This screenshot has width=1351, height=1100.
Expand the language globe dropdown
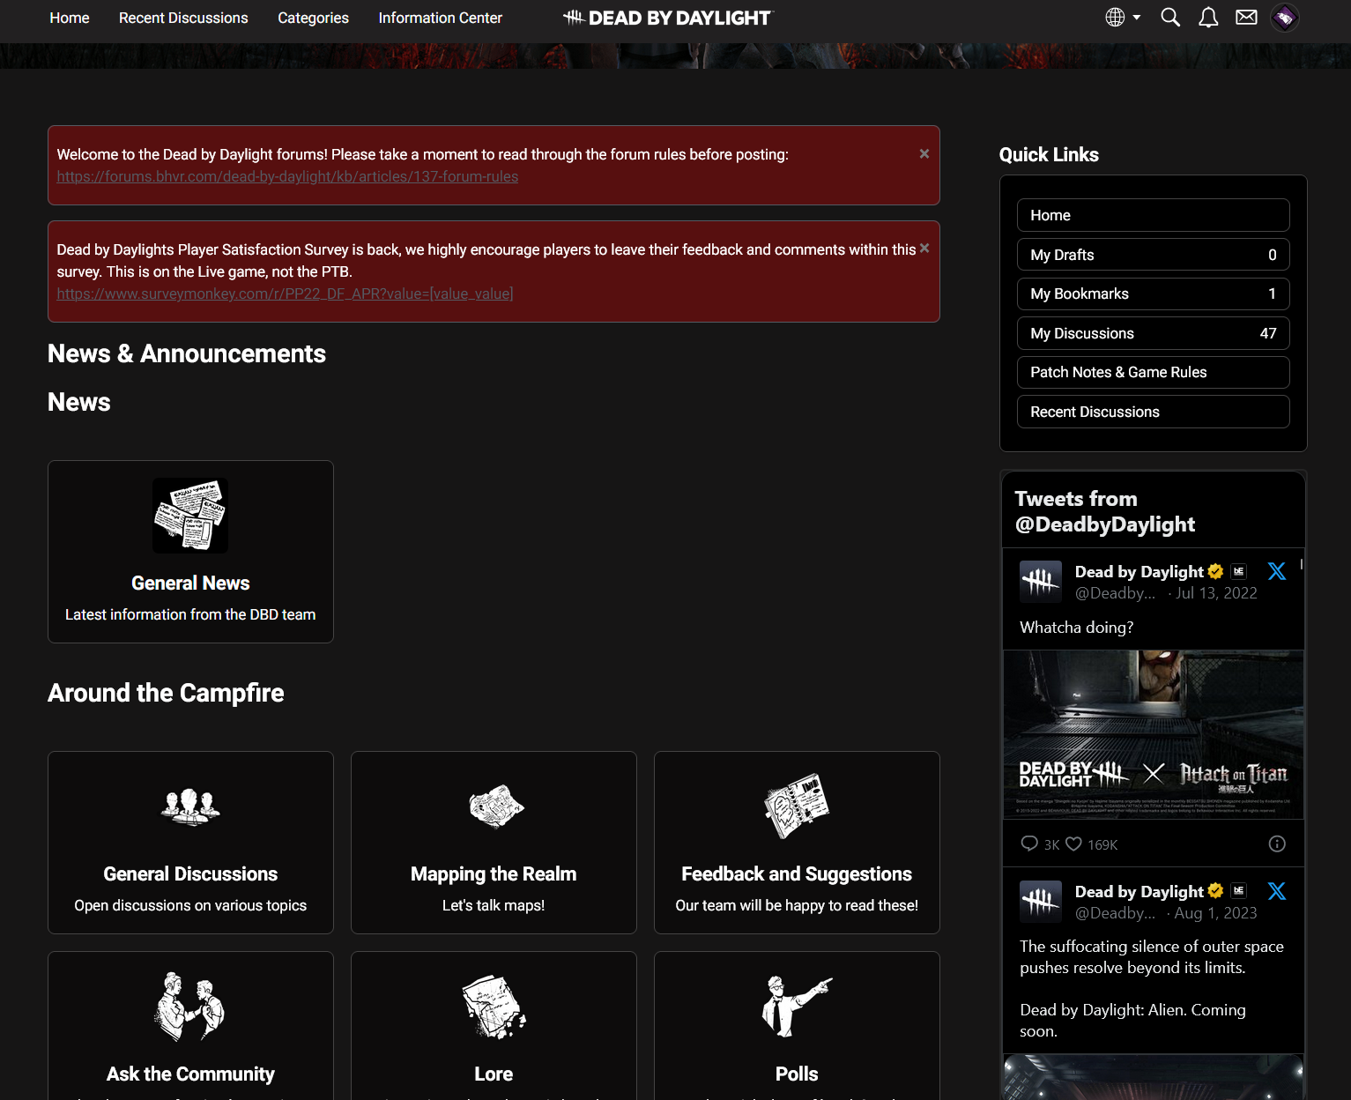point(1123,18)
